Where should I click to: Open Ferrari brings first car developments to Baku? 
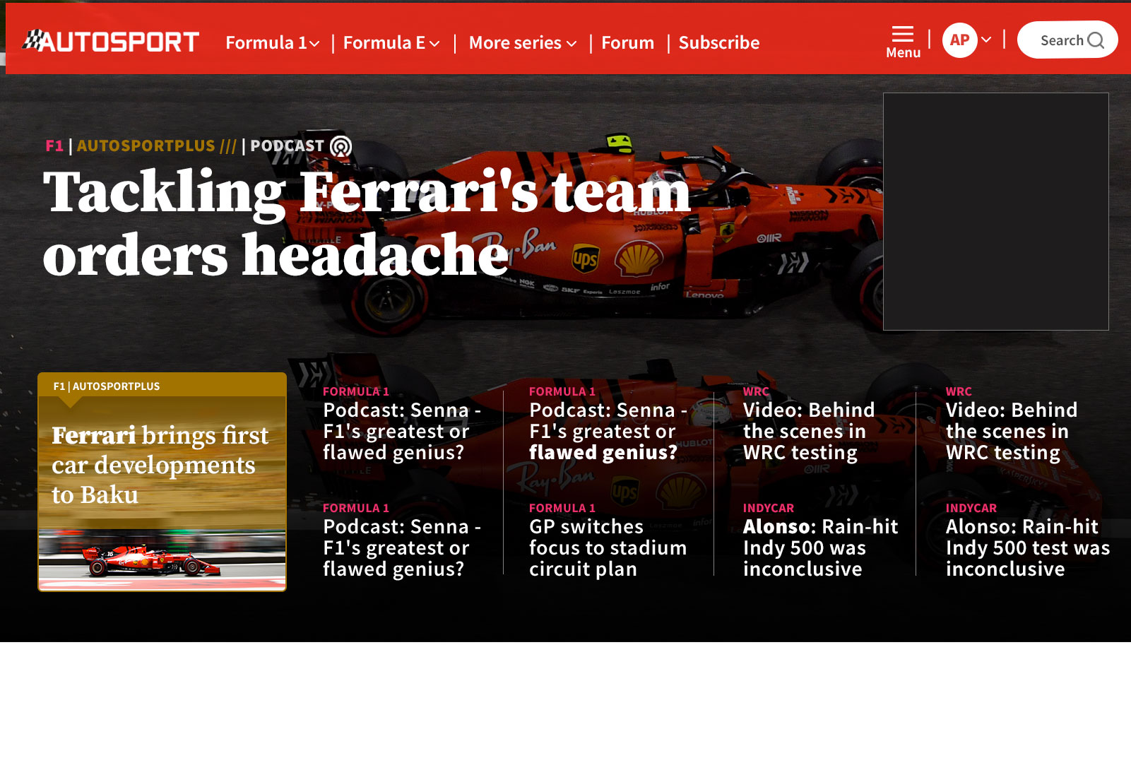160,466
